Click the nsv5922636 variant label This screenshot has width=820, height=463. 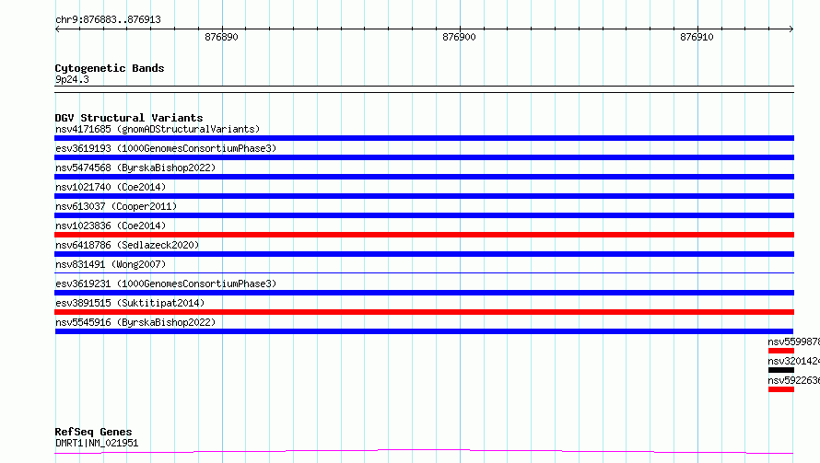coord(794,380)
